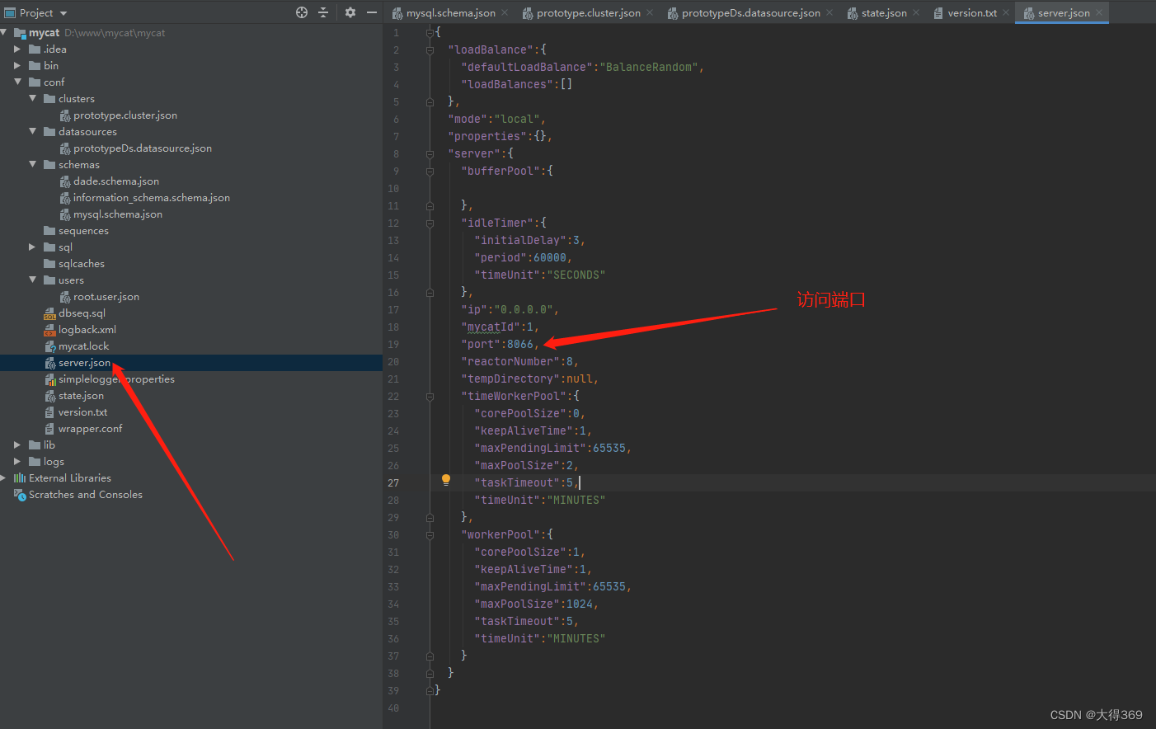Collapse the clusters folder
The width and height of the screenshot is (1156, 729).
click(33, 99)
